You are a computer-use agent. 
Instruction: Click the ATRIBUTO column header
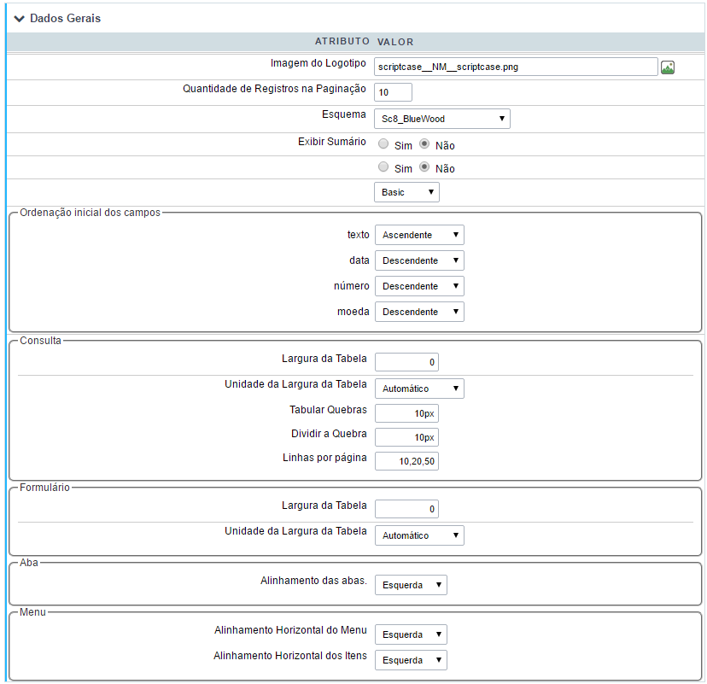tap(342, 42)
